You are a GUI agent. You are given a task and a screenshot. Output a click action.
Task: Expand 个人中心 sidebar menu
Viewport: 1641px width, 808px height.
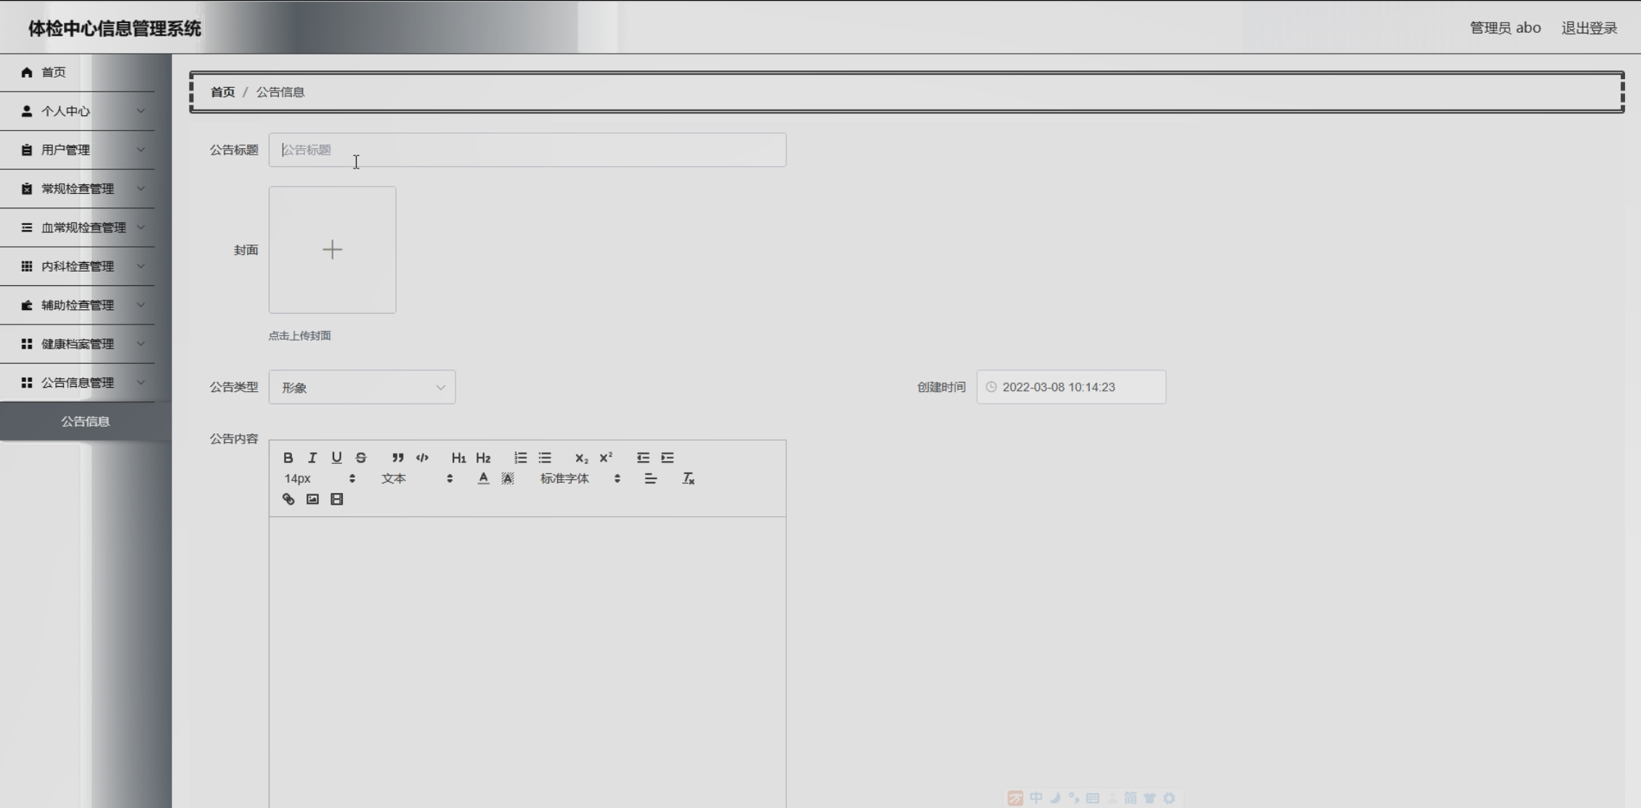point(78,111)
